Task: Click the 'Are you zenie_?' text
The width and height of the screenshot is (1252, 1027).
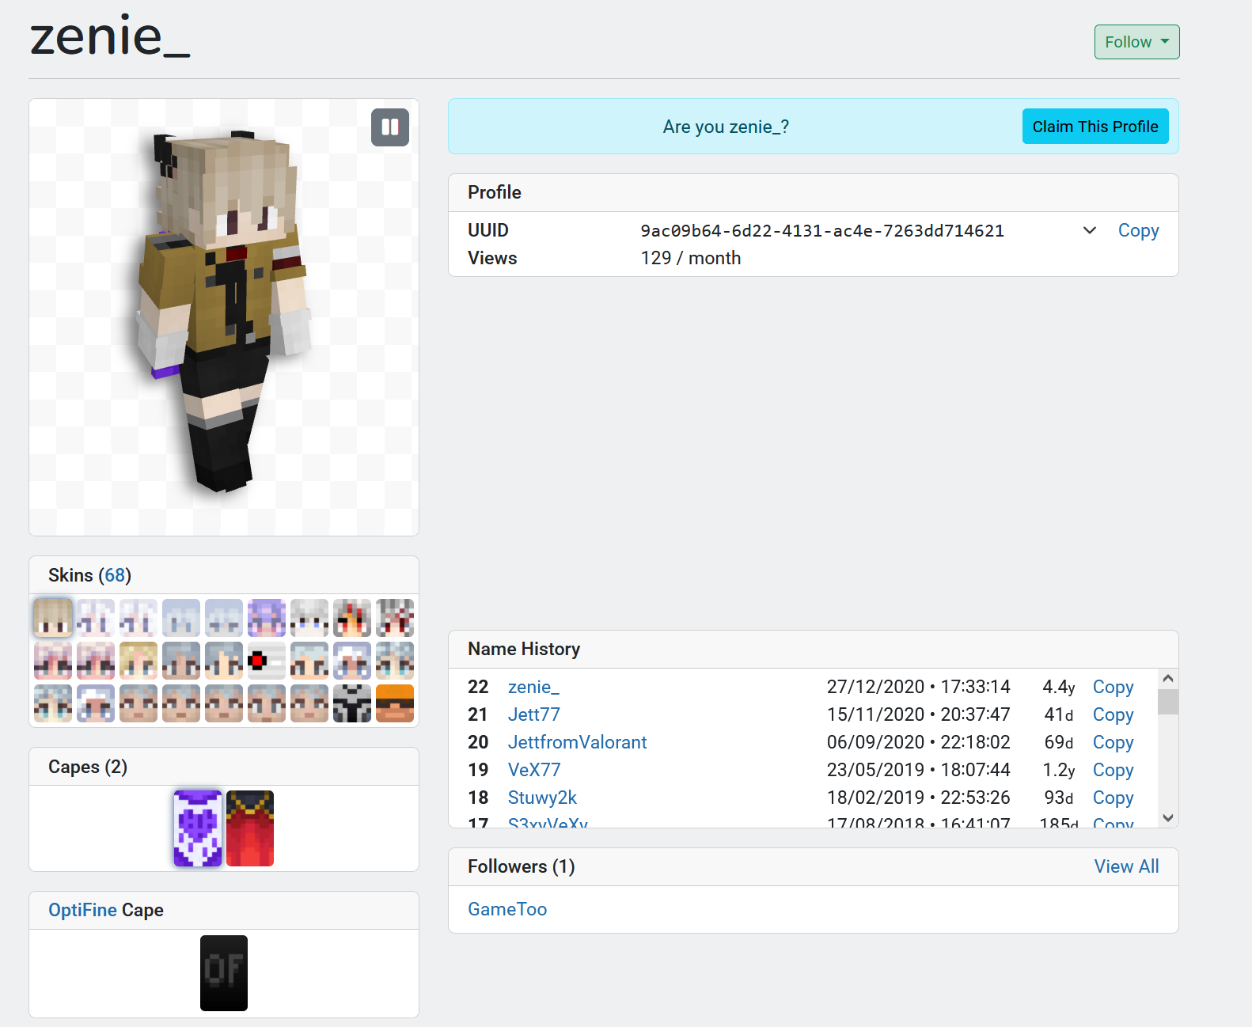Action: coord(726,127)
